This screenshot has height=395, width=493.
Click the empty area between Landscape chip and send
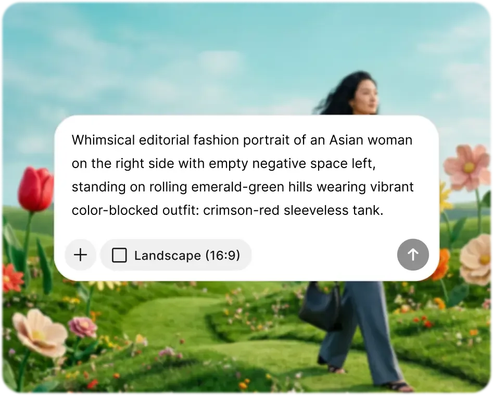[324, 255]
